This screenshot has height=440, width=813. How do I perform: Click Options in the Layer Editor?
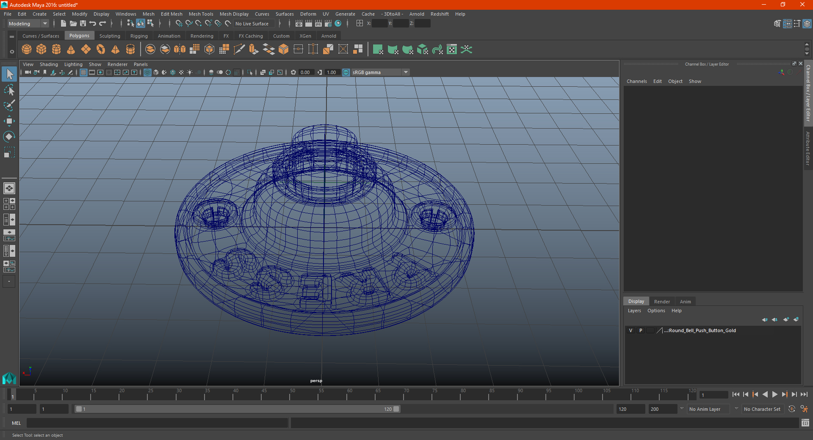(x=656, y=311)
